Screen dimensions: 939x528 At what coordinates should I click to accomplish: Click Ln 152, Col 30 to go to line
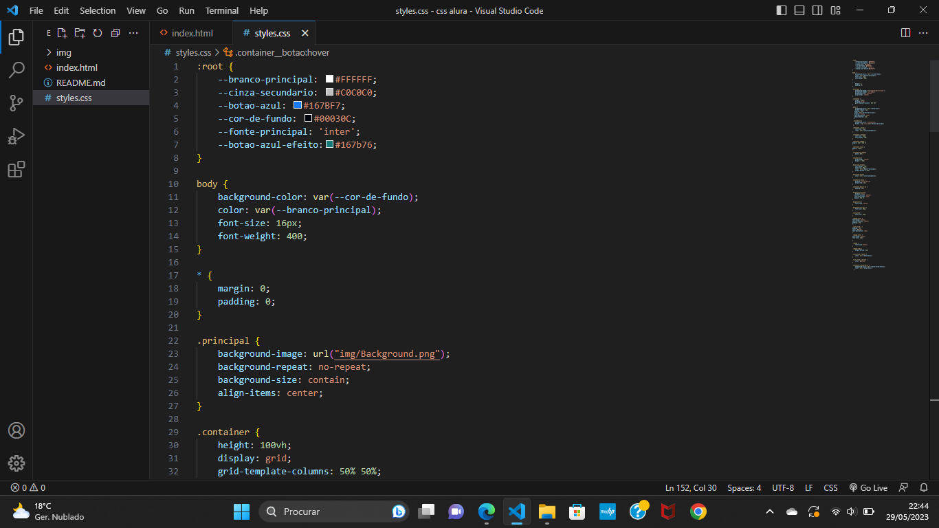coord(691,488)
